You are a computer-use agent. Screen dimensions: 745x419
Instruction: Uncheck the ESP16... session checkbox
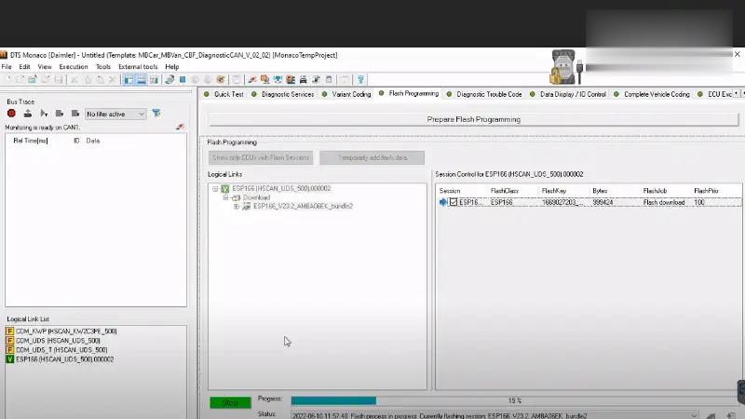coord(454,202)
